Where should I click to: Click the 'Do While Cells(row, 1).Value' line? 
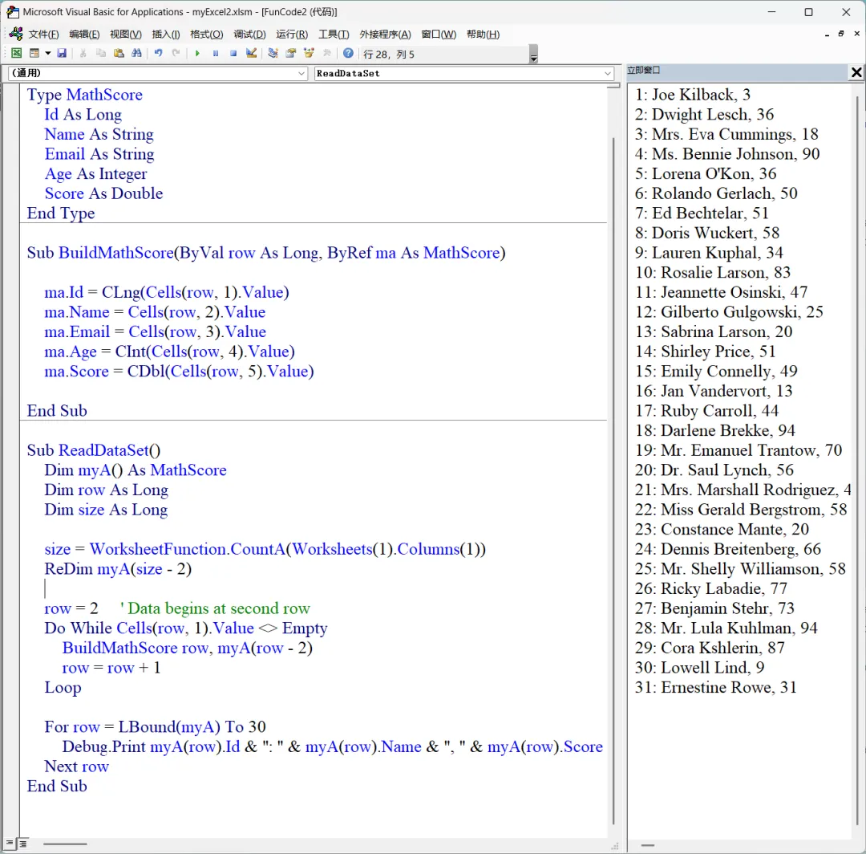[186, 628]
